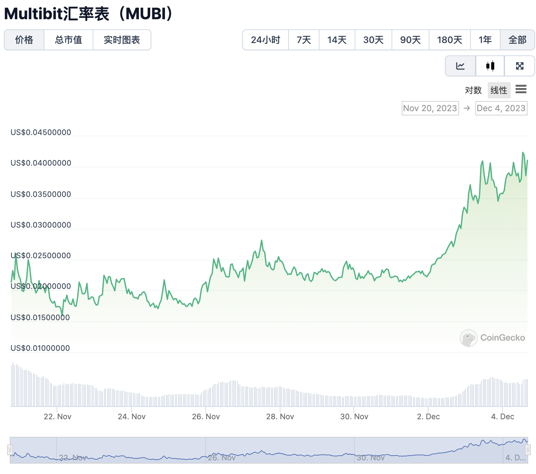The width and height of the screenshot is (536, 474).
Task: Switch to the 总市值 tab
Action: pos(68,40)
